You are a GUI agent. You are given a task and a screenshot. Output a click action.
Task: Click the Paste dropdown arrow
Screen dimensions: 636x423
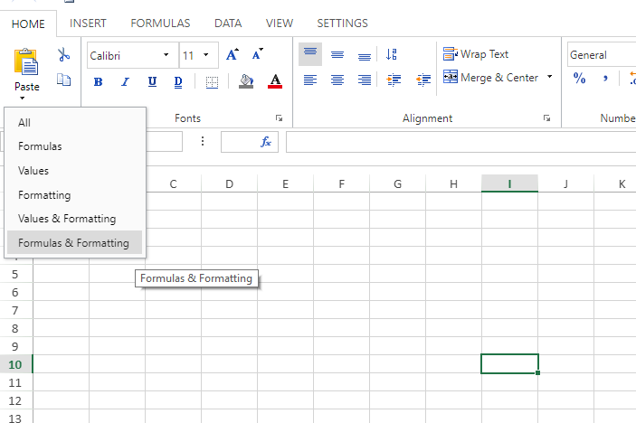coord(23,98)
